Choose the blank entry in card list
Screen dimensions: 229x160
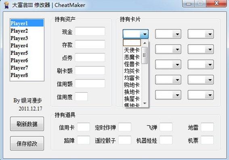(x=132, y=43)
